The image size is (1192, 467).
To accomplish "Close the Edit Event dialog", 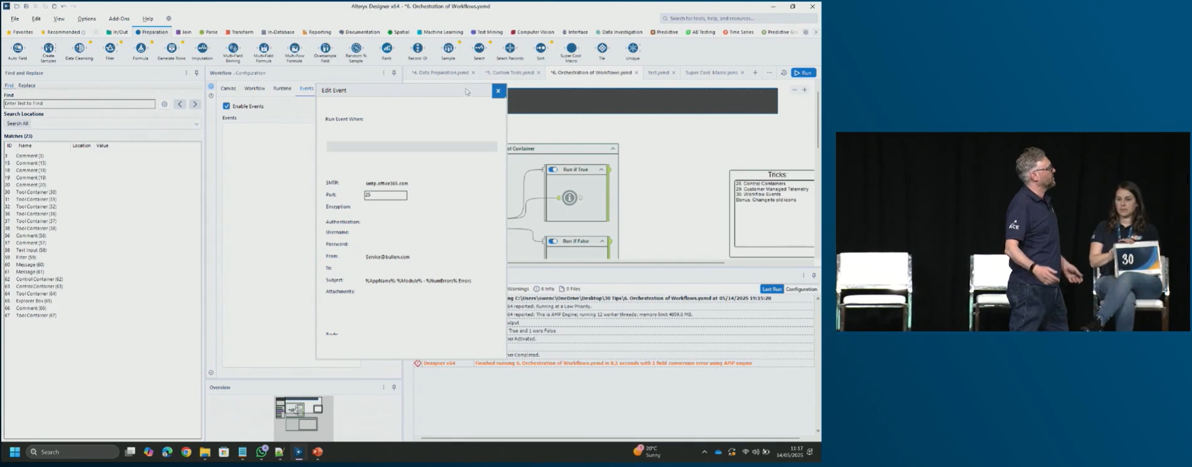I will click(x=498, y=91).
